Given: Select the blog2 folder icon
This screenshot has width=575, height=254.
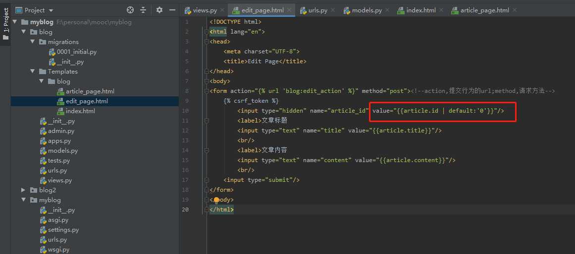Looking at the screenshot, I should coord(34,190).
